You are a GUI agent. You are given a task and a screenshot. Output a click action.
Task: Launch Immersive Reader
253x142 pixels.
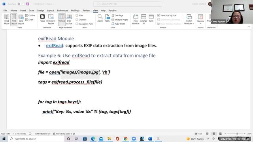(x=51, y=19)
